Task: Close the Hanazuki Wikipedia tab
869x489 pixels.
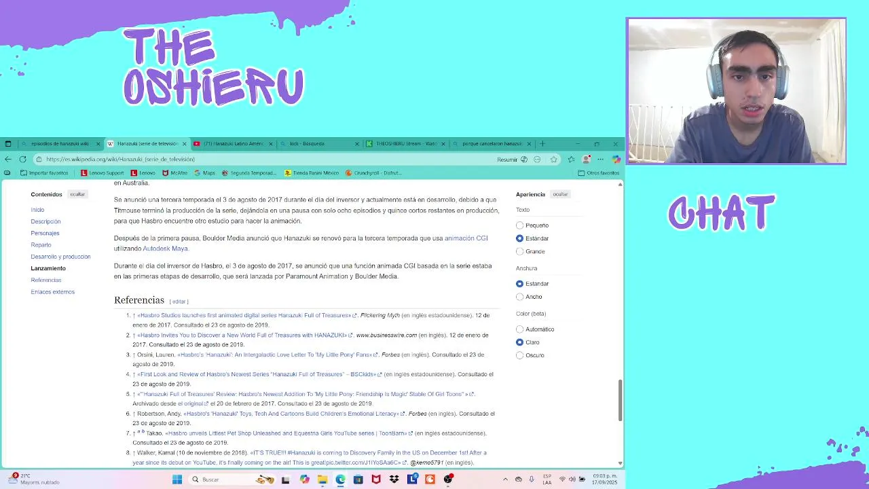Action: pos(184,144)
